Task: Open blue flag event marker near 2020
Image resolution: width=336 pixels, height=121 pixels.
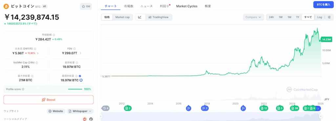Action: pyautogui.click(x=243, y=108)
